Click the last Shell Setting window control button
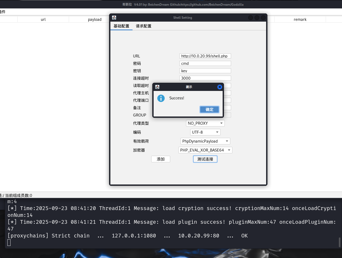 (263, 18)
